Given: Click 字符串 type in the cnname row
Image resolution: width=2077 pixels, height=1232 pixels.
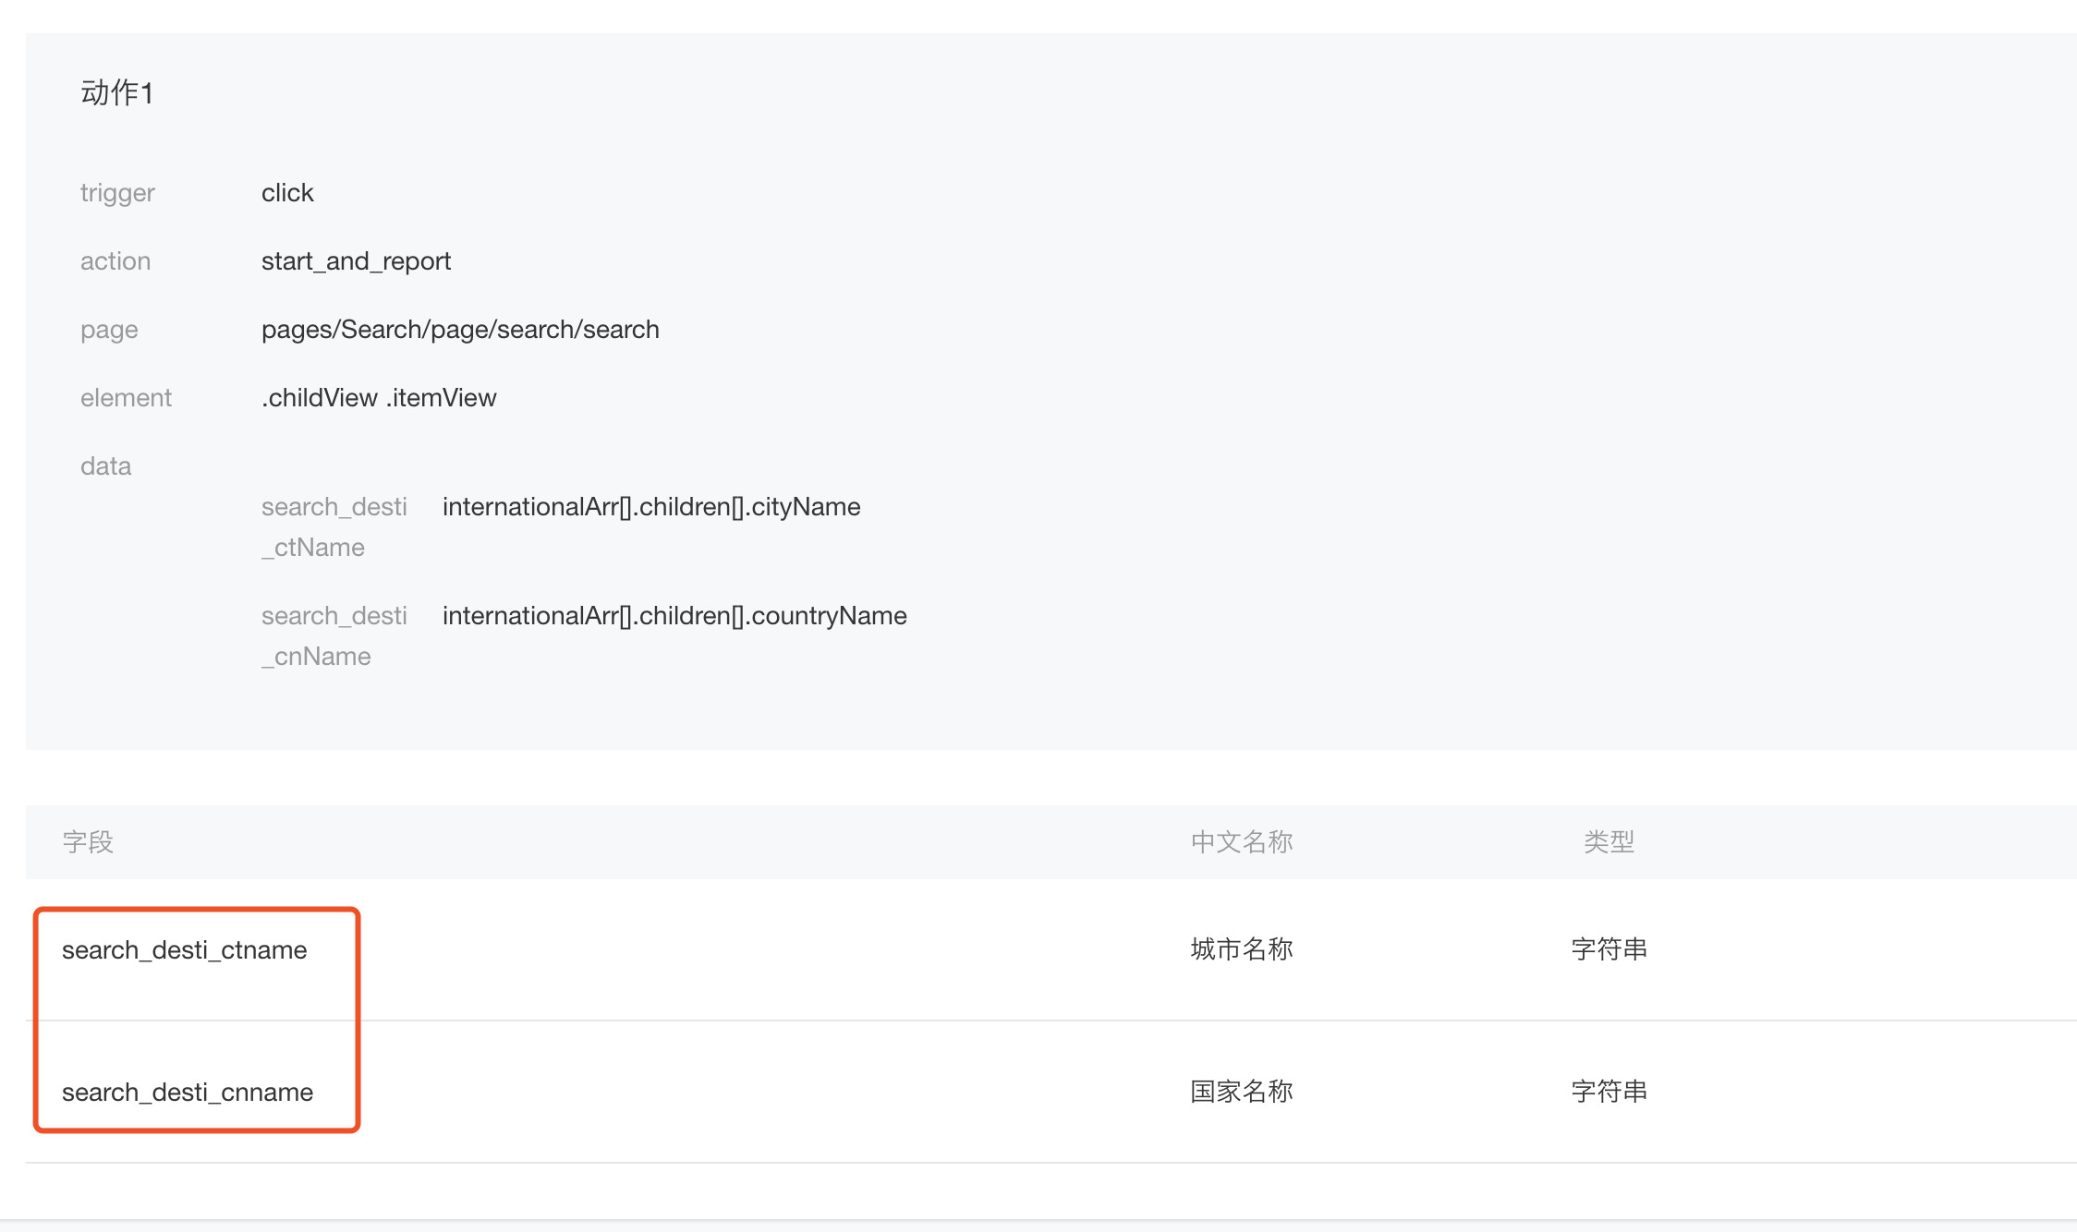Looking at the screenshot, I should pyautogui.click(x=1609, y=1092).
